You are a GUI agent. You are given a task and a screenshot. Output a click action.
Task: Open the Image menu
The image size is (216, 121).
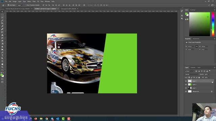15,1
